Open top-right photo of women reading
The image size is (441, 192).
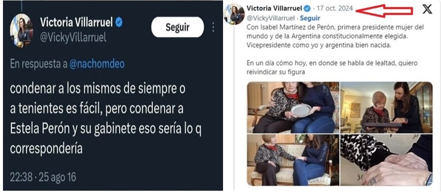387,107
